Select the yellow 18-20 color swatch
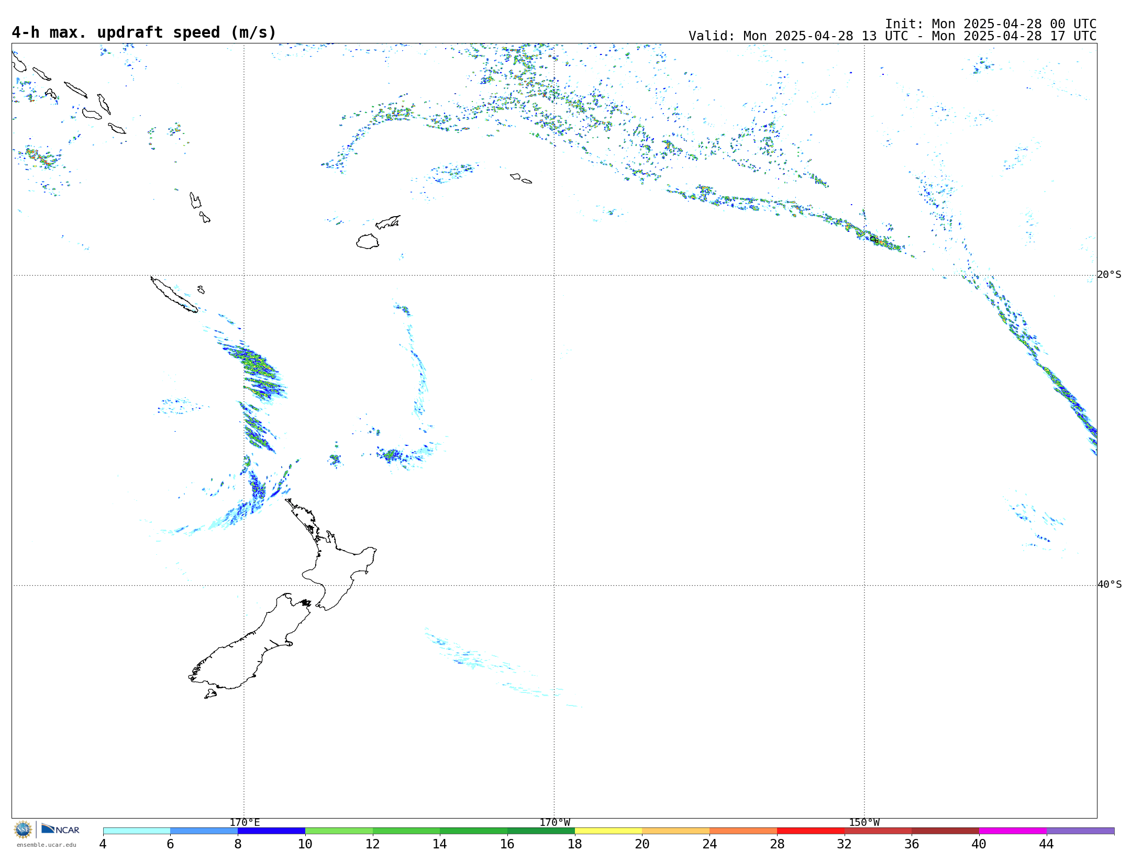Screen dimensions: 1131x851 coord(608,831)
